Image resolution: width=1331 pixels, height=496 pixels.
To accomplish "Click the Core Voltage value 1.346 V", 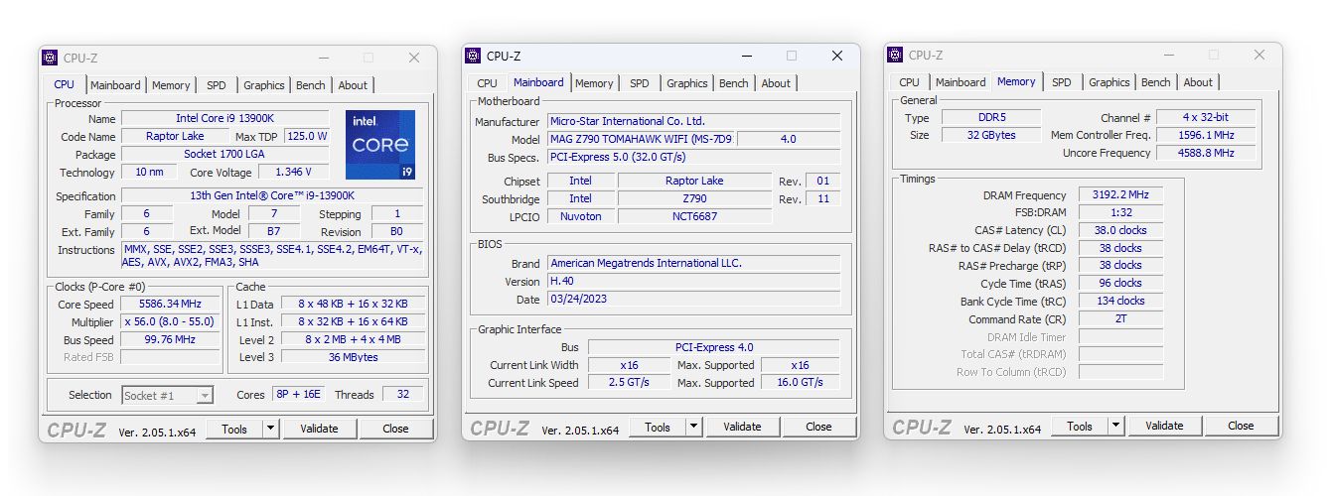I will pyautogui.click(x=293, y=173).
